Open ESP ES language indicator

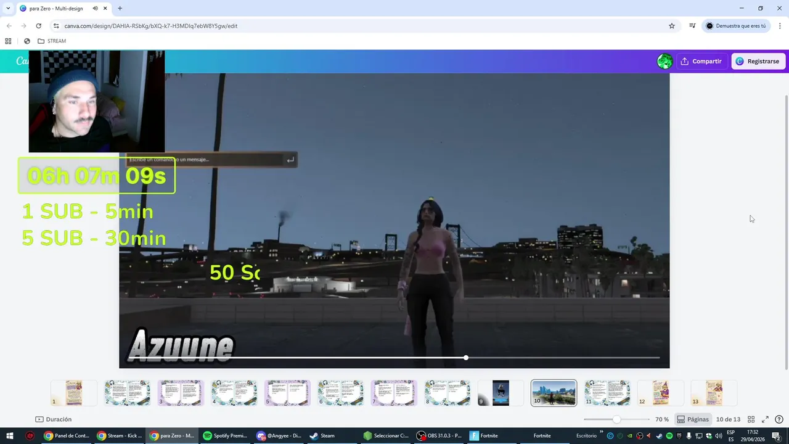tap(731, 436)
